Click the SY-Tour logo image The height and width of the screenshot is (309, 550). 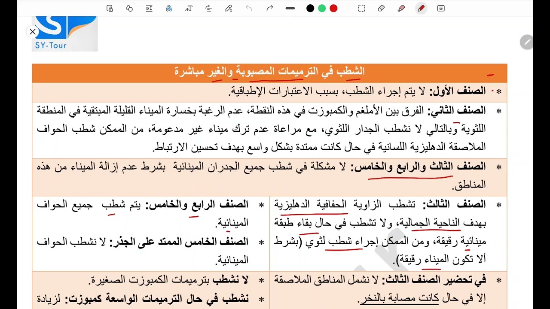(65, 33)
